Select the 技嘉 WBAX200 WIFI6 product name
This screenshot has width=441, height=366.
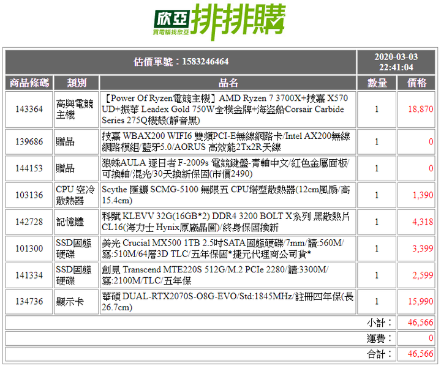point(226,141)
